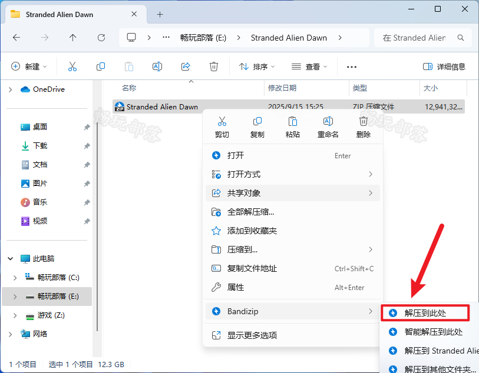Refresh the current folder
Screen dimensions: 479x373
[x=101, y=38]
